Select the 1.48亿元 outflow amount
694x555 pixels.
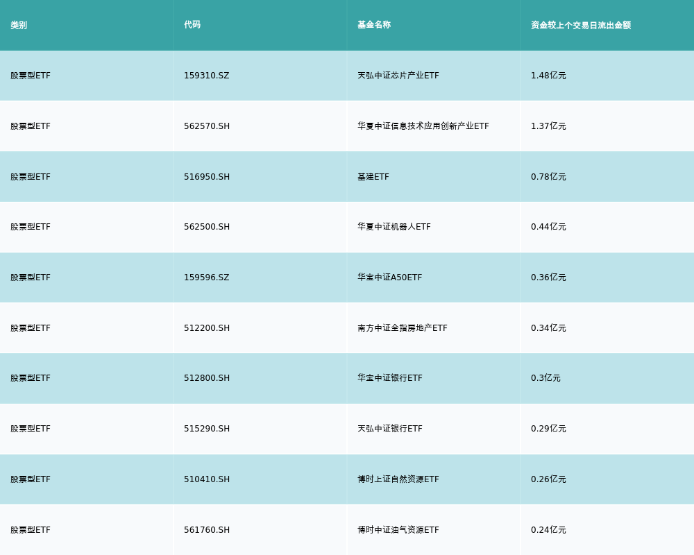click(x=548, y=76)
